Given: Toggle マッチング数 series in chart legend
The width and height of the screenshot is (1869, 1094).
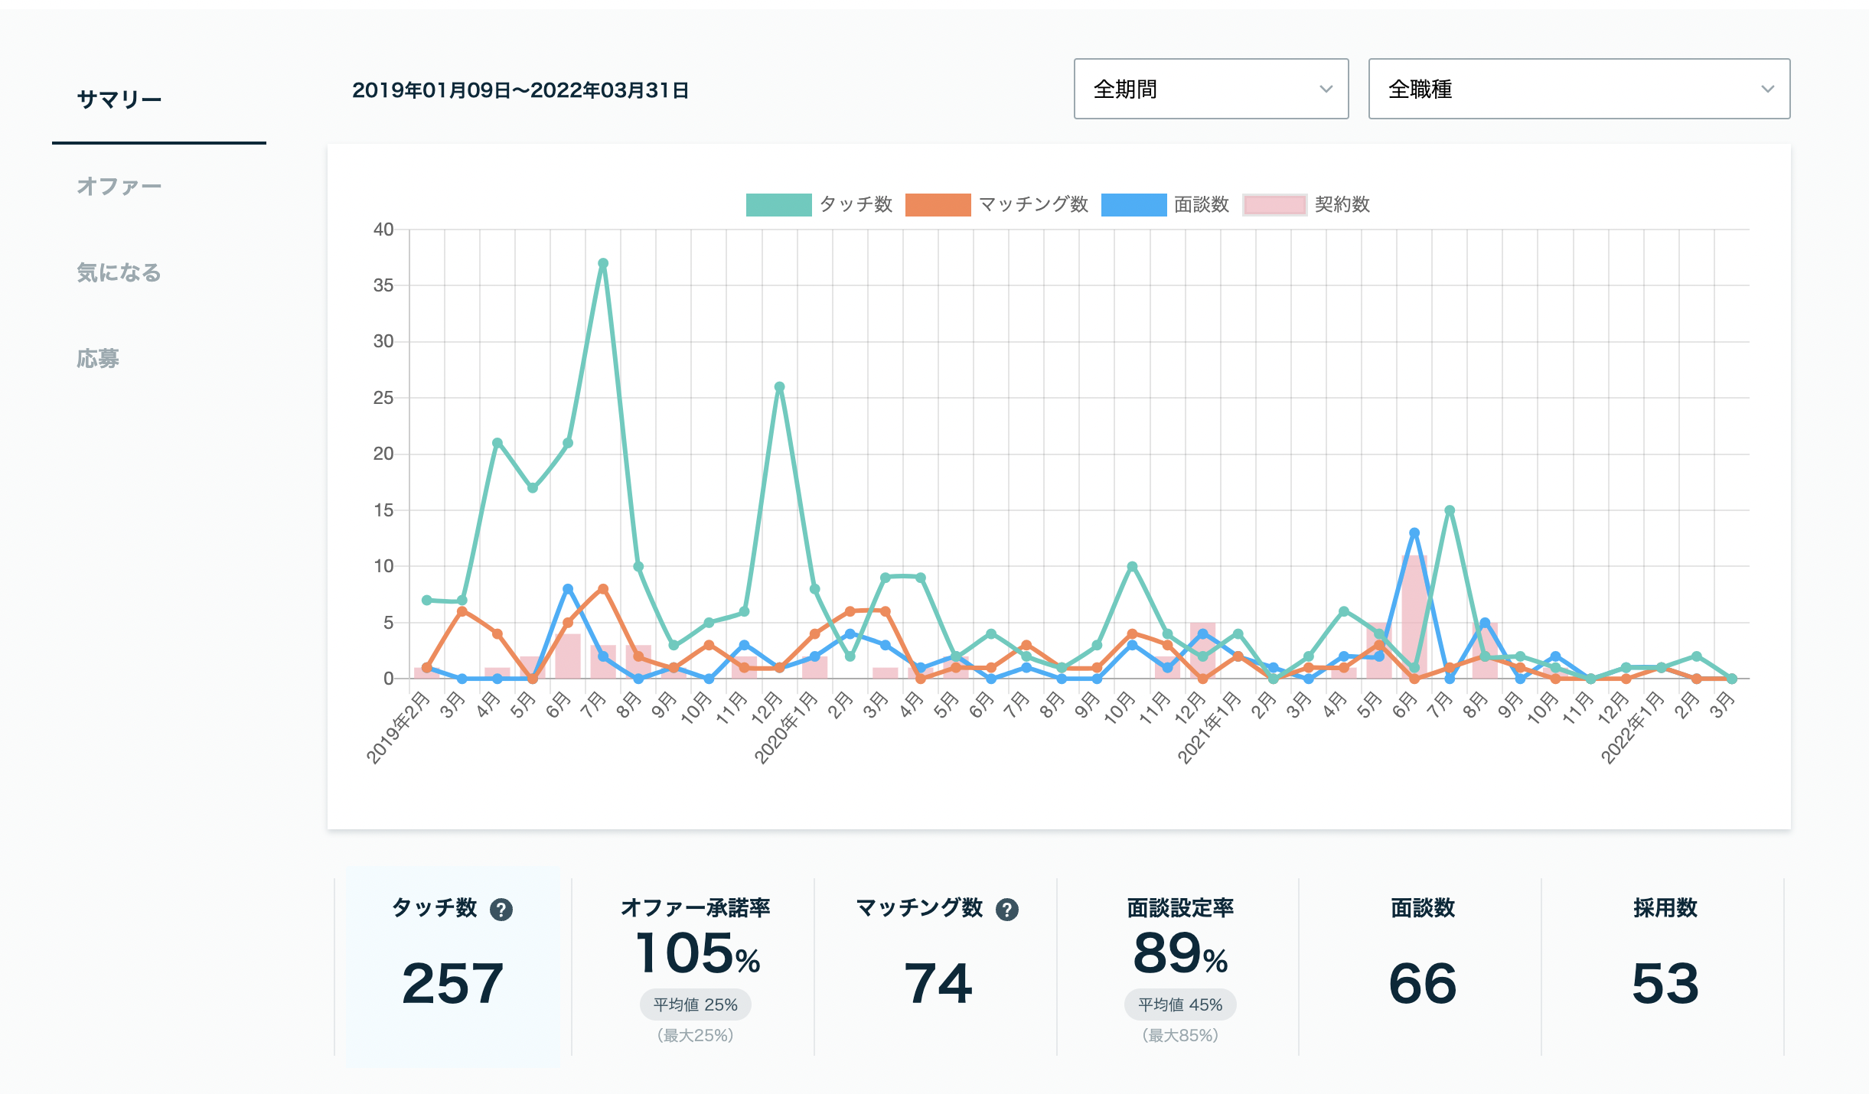Looking at the screenshot, I should click(996, 205).
